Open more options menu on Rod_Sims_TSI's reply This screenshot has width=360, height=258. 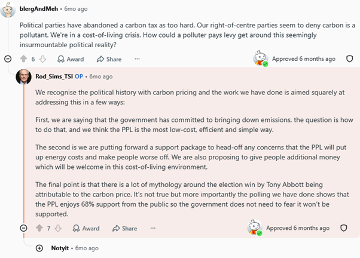(153, 228)
